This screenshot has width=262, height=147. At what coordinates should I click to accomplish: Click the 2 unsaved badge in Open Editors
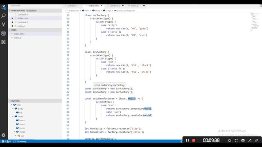[x=31, y=11]
